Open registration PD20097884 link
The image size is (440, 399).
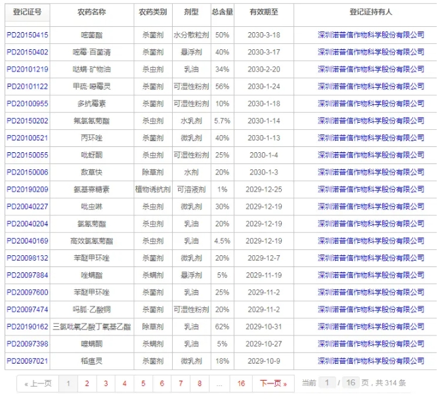tap(28, 275)
